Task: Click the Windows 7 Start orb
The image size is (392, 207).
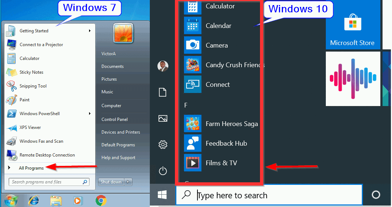Action: pos(11,200)
